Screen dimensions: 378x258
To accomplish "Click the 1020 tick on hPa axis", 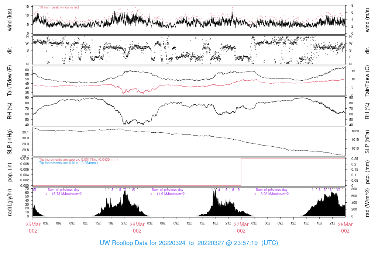I will pyautogui.click(x=355, y=132).
